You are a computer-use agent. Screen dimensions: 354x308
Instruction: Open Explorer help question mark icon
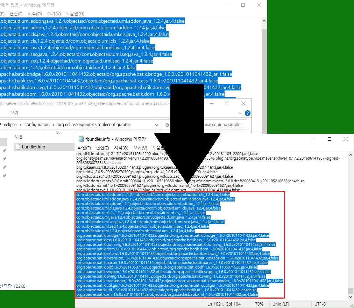pyautogui.click(x=247, y=113)
